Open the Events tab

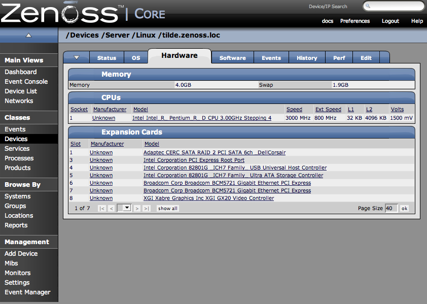271,58
